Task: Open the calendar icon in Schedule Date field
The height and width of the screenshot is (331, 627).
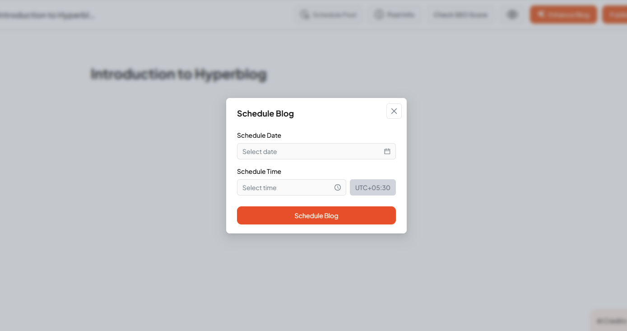Action: click(387, 151)
